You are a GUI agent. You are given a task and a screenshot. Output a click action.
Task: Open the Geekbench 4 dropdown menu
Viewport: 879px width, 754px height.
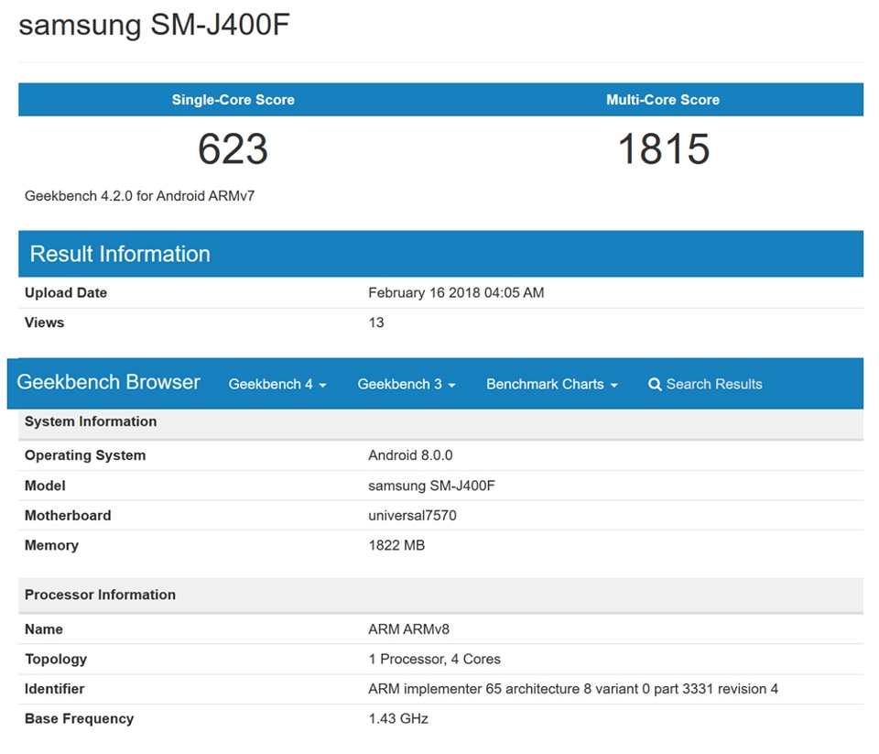(x=277, y=384)
